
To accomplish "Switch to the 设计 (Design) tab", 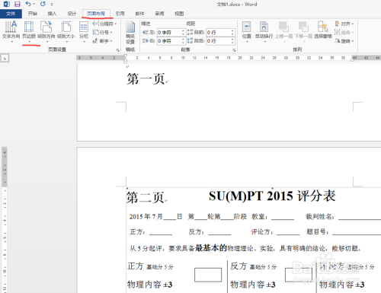I will (72, 14).
